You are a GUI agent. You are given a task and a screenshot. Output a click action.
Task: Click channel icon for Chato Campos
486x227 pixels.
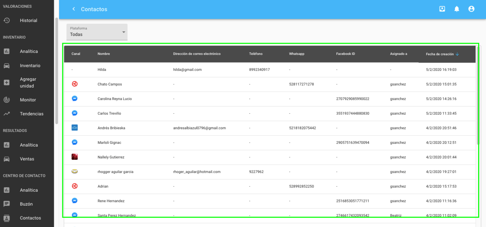tap(75, 84)
